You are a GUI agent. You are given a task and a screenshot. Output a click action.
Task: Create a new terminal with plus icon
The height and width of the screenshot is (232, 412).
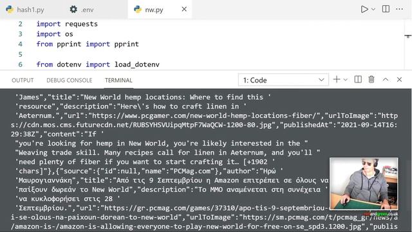pyautogui.click(x=337, y=79)
